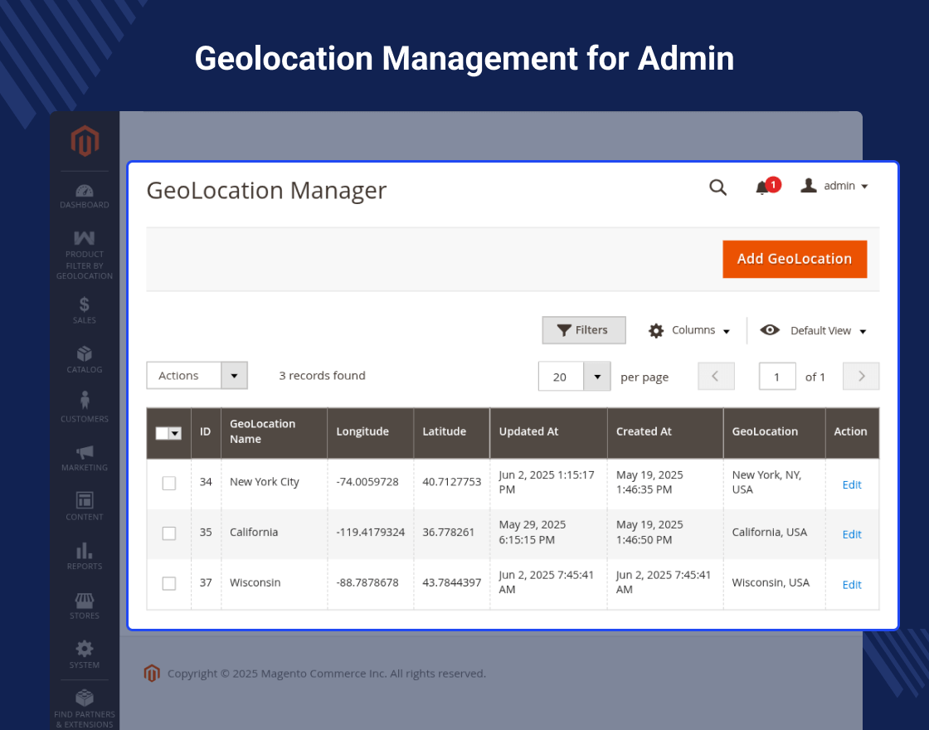Sort by GeoLocation Name column header

point(274,432)
